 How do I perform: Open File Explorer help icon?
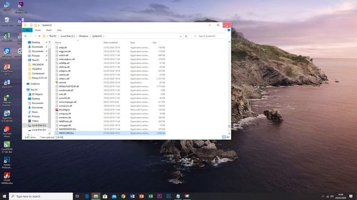[x=229, y=30]
